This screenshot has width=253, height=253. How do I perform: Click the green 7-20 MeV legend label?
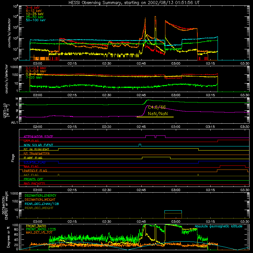pos(34,77)
